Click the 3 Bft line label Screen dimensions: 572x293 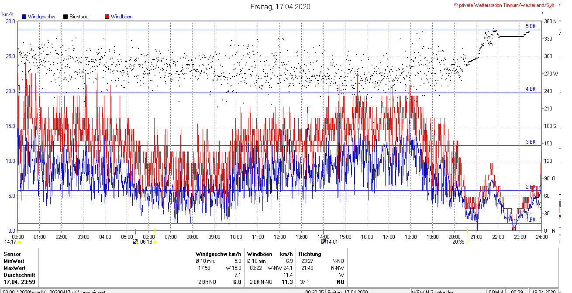[531, 142]
